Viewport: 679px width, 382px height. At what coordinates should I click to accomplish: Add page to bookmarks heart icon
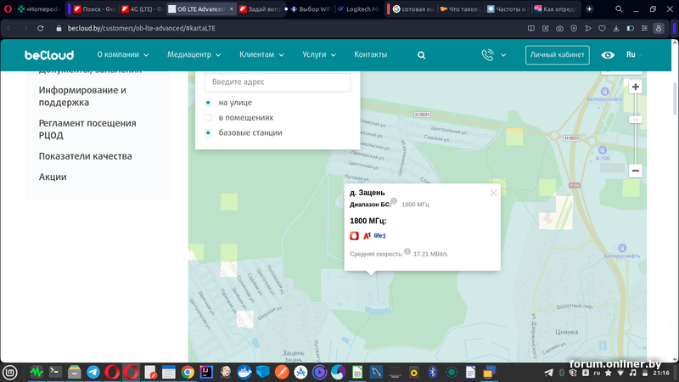pyautogui.click(x=602, y=28)
